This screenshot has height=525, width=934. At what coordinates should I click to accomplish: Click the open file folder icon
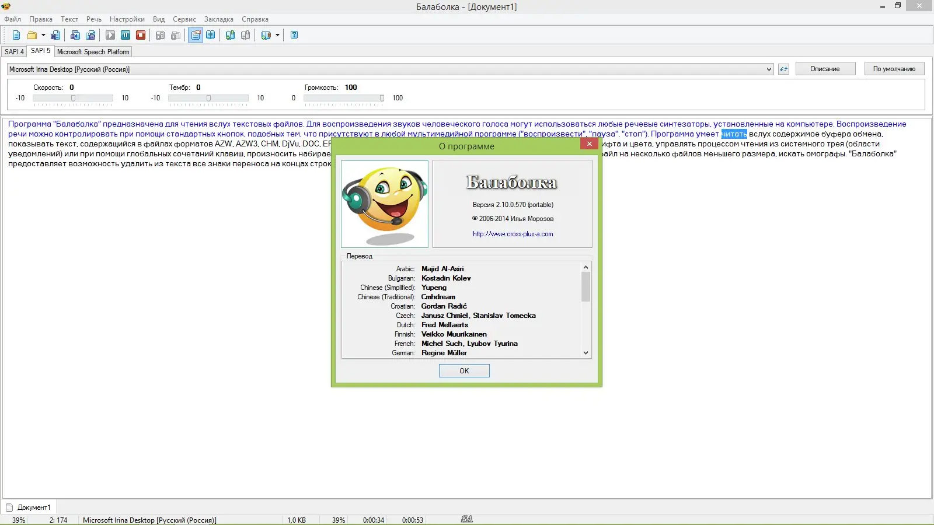point(32,35)
